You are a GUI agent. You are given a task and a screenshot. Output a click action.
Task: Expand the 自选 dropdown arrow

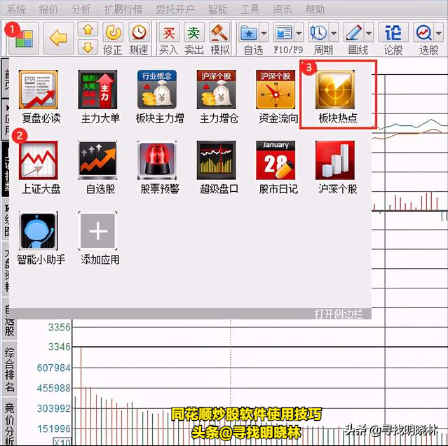[264, 34]
